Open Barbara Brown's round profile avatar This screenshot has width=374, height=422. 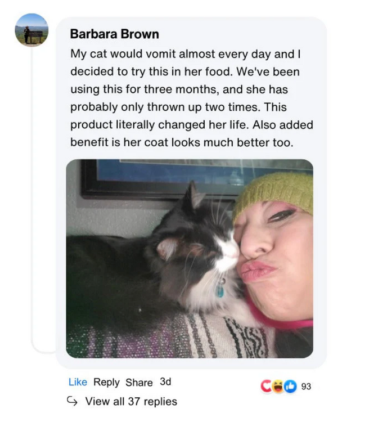(x=31, y=30)
